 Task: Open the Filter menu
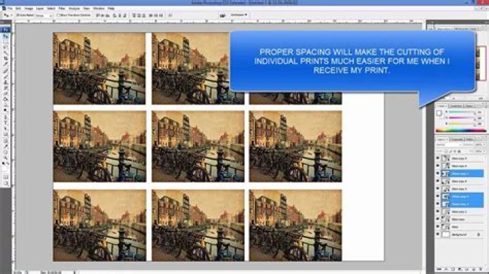click(62, 8)
